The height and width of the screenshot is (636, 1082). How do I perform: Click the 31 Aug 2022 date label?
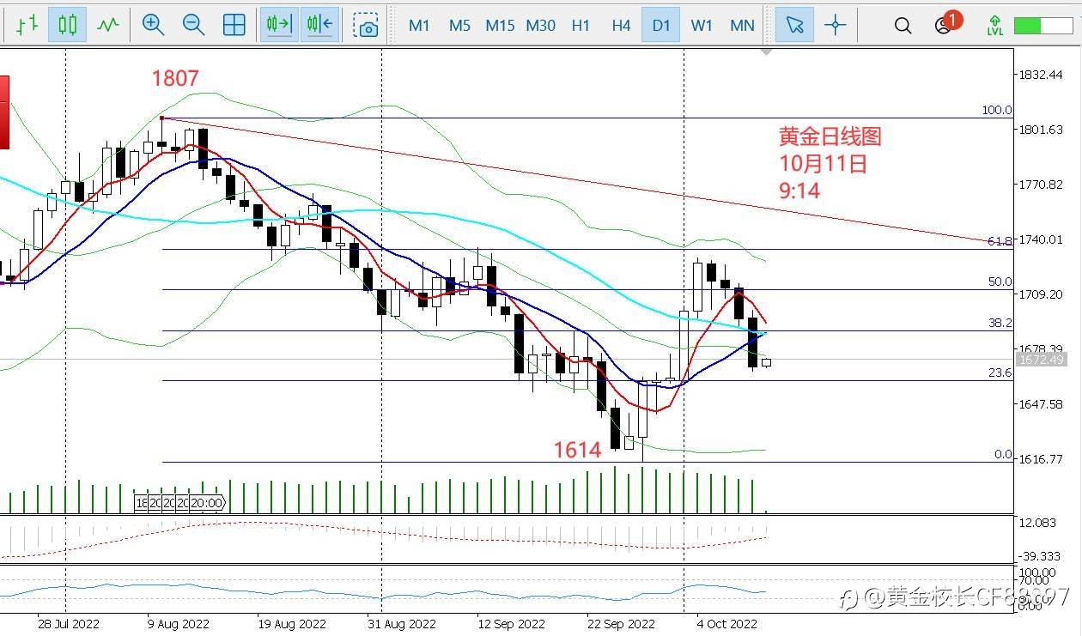tap(401, 624)
